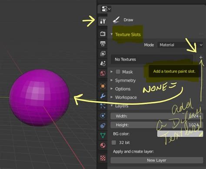Enable the Mask checkbox
This screenshot has height=169, width=206.
pos(118,72)
